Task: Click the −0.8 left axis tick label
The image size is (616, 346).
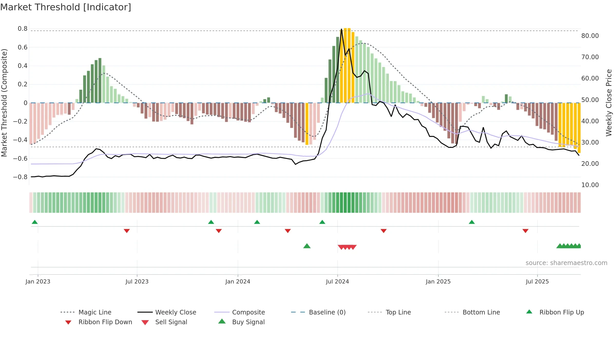Action: [20, 177]
